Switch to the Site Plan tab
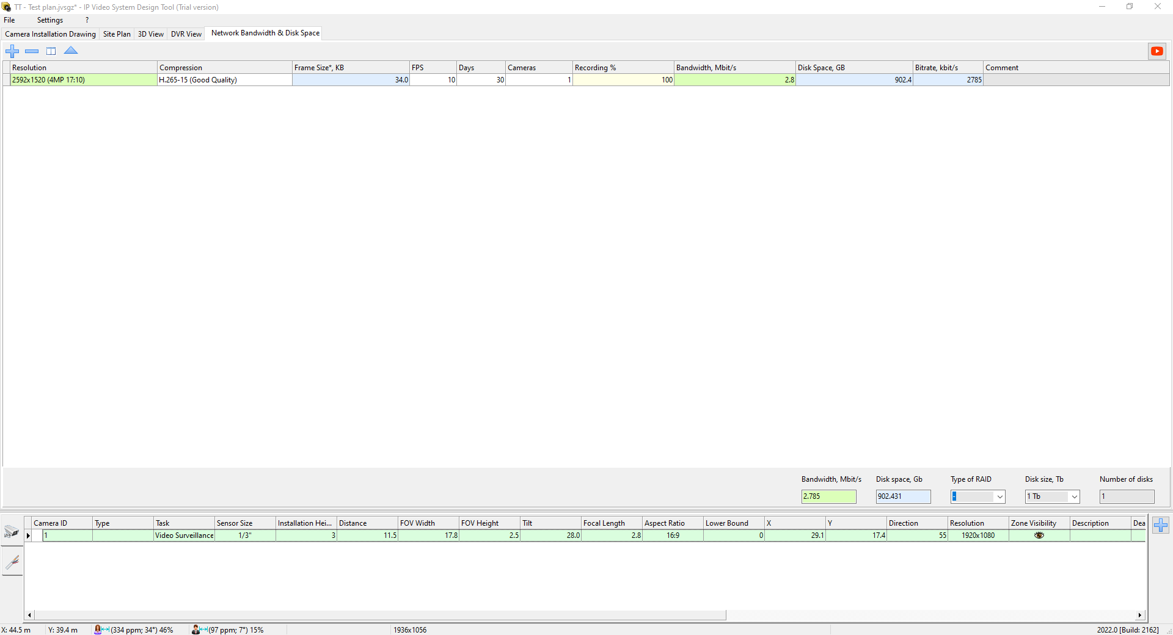This screenshot has height=635, width=1173. click(117, 34)
